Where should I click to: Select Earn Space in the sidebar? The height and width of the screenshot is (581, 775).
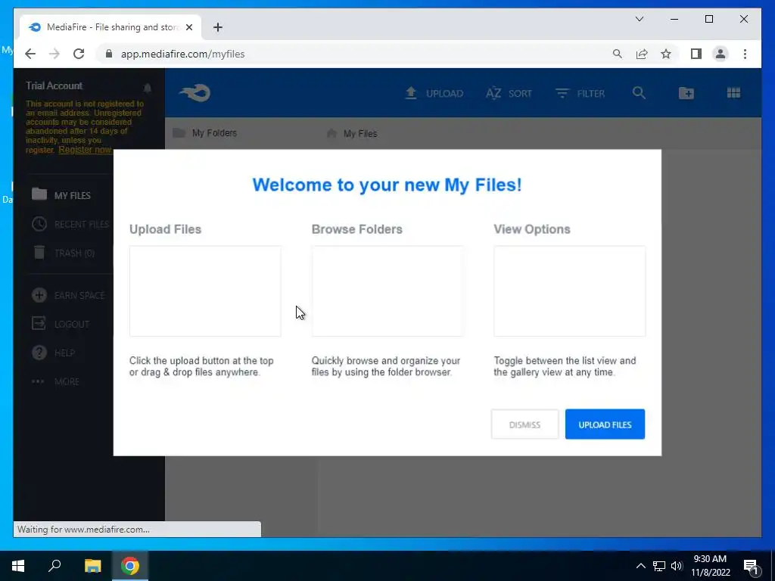tap(68, 296)
